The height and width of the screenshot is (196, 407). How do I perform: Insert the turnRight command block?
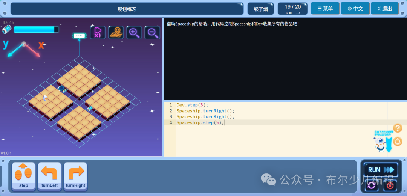(x=75, y=176)
